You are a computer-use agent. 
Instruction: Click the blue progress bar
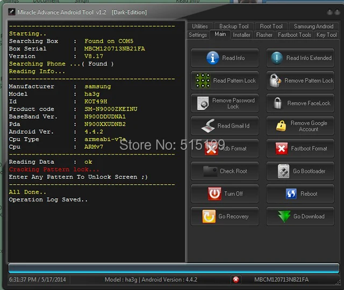[x=174, y=268]
